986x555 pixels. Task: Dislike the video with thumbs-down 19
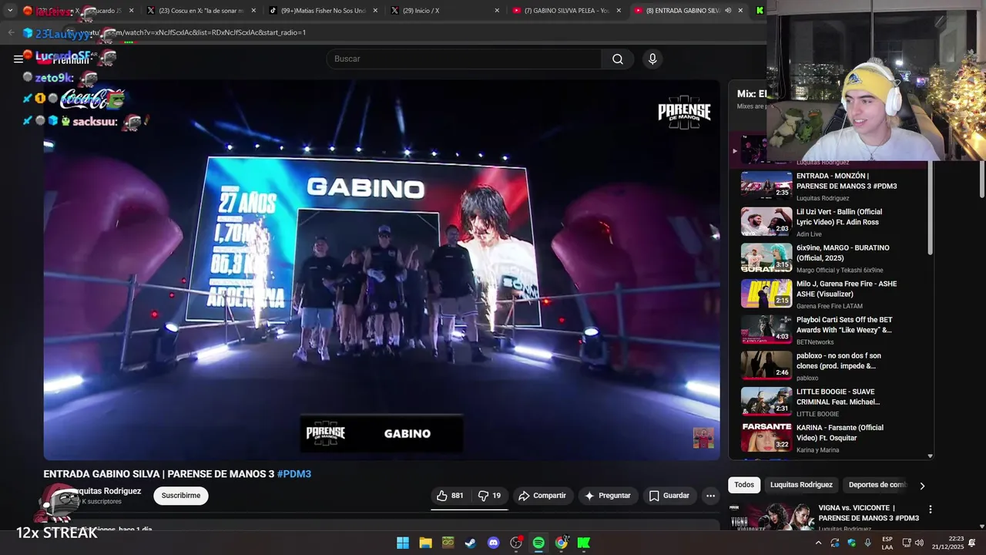coord(490,496)
